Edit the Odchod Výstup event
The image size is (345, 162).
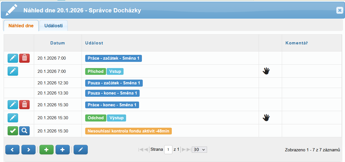click(13, 118)
